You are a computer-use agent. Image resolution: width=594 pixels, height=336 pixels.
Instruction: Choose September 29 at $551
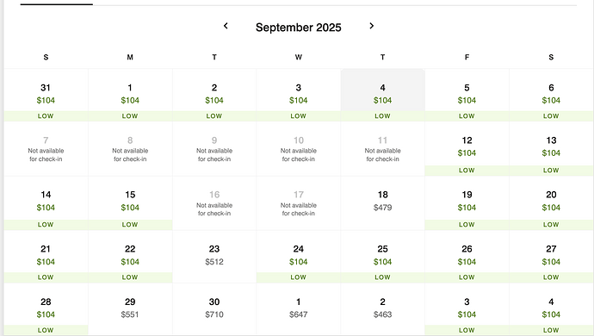click(130, 309)
